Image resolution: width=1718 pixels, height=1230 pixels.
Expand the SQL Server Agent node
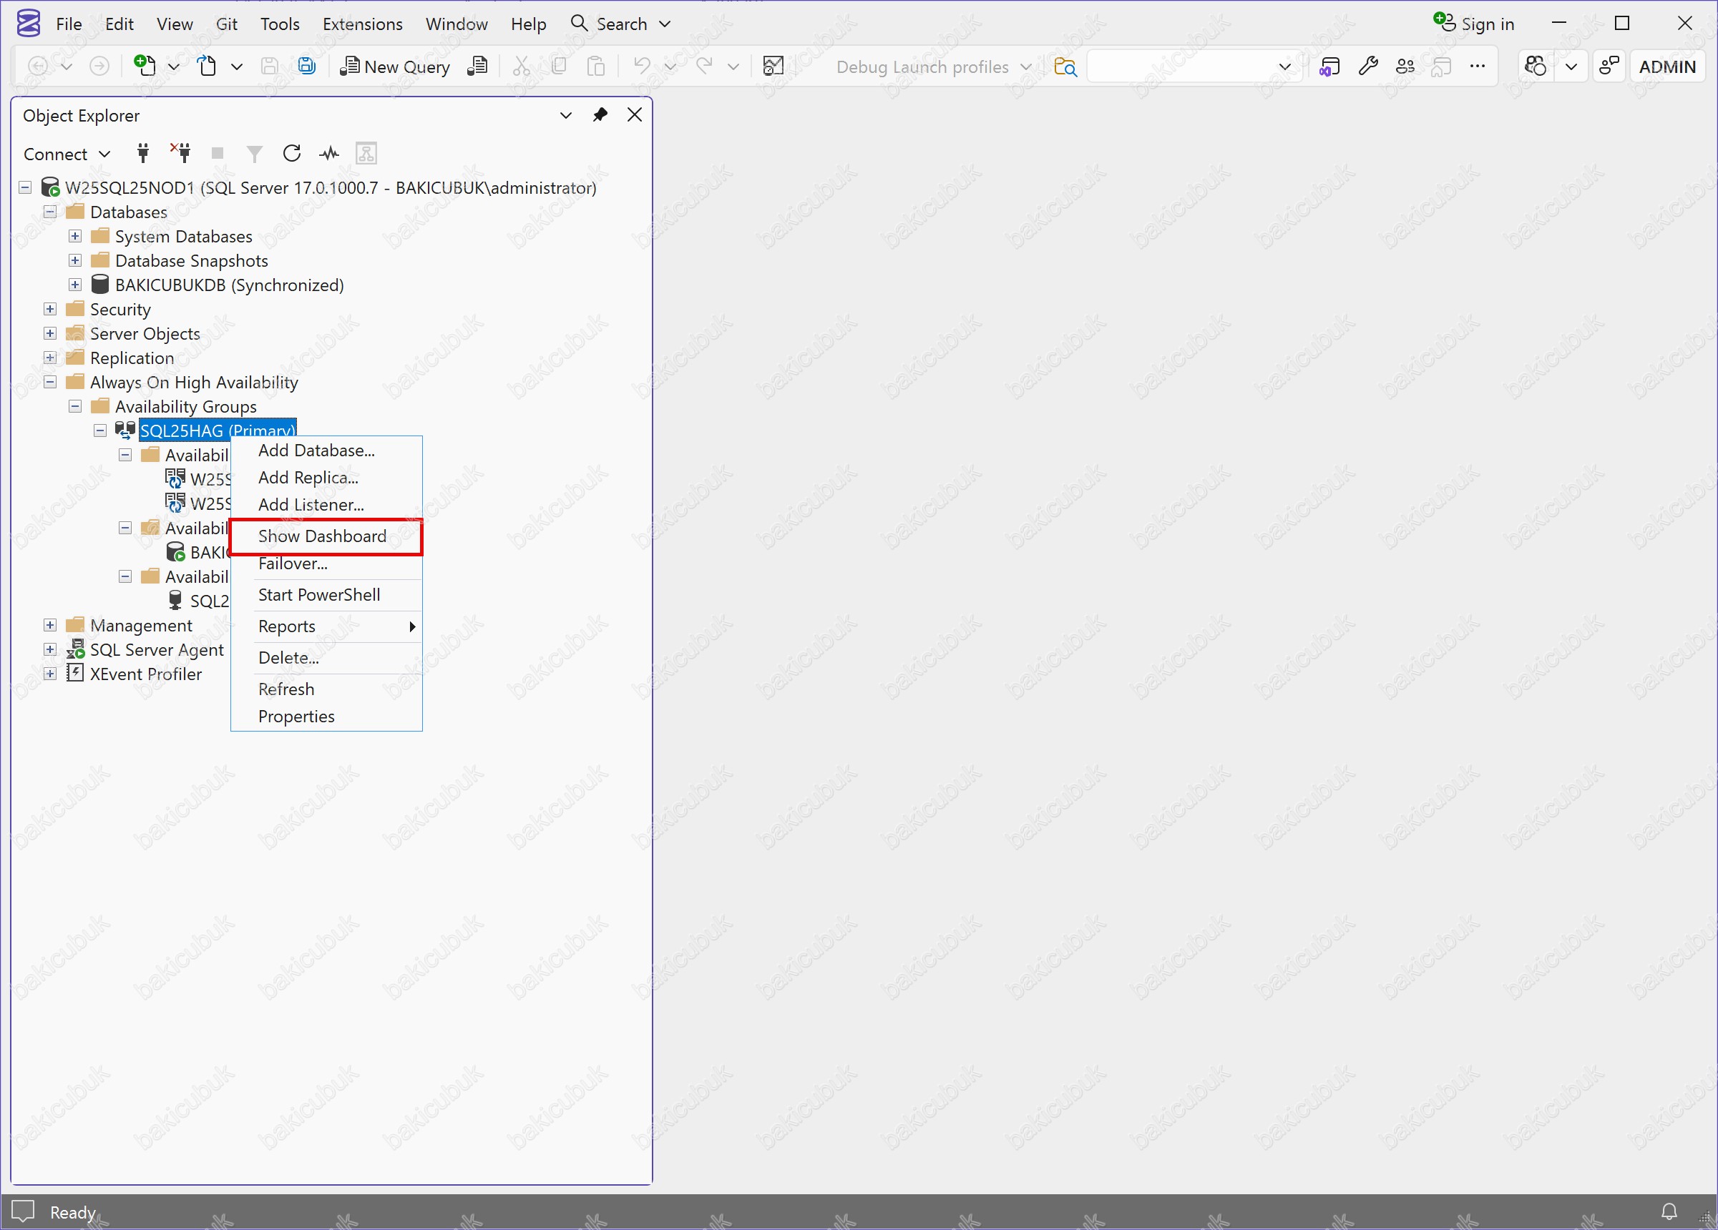[x=50, y=649]
